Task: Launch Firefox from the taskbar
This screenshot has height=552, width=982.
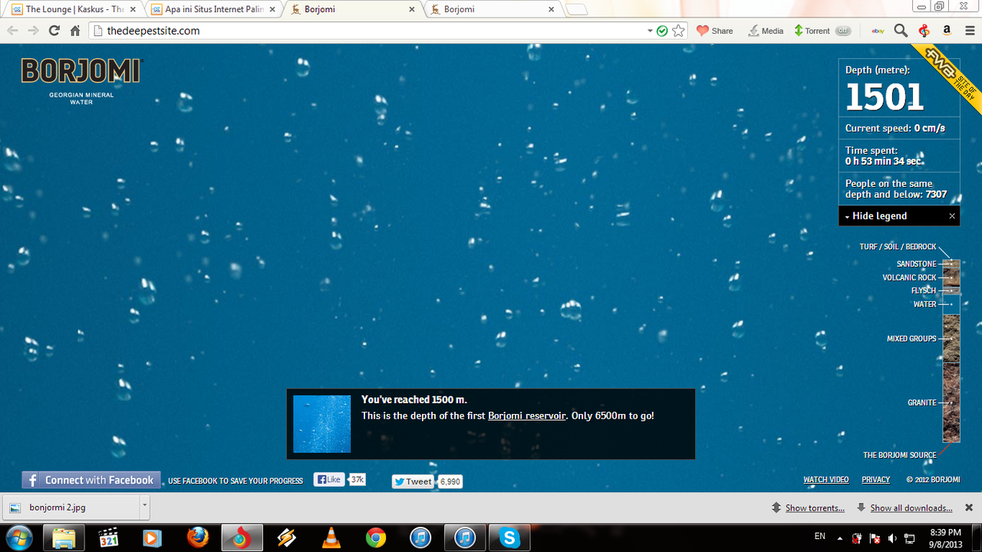Action: click(x=197, y=537)
